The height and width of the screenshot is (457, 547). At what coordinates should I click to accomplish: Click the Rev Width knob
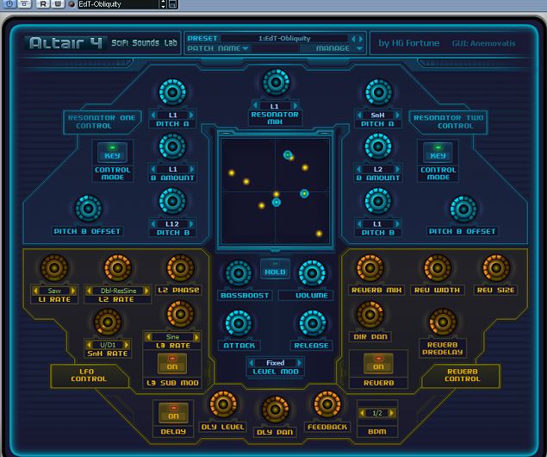(438, 268)
